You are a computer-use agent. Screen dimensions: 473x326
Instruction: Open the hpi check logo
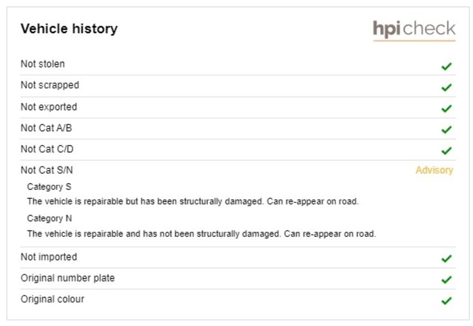414,30
